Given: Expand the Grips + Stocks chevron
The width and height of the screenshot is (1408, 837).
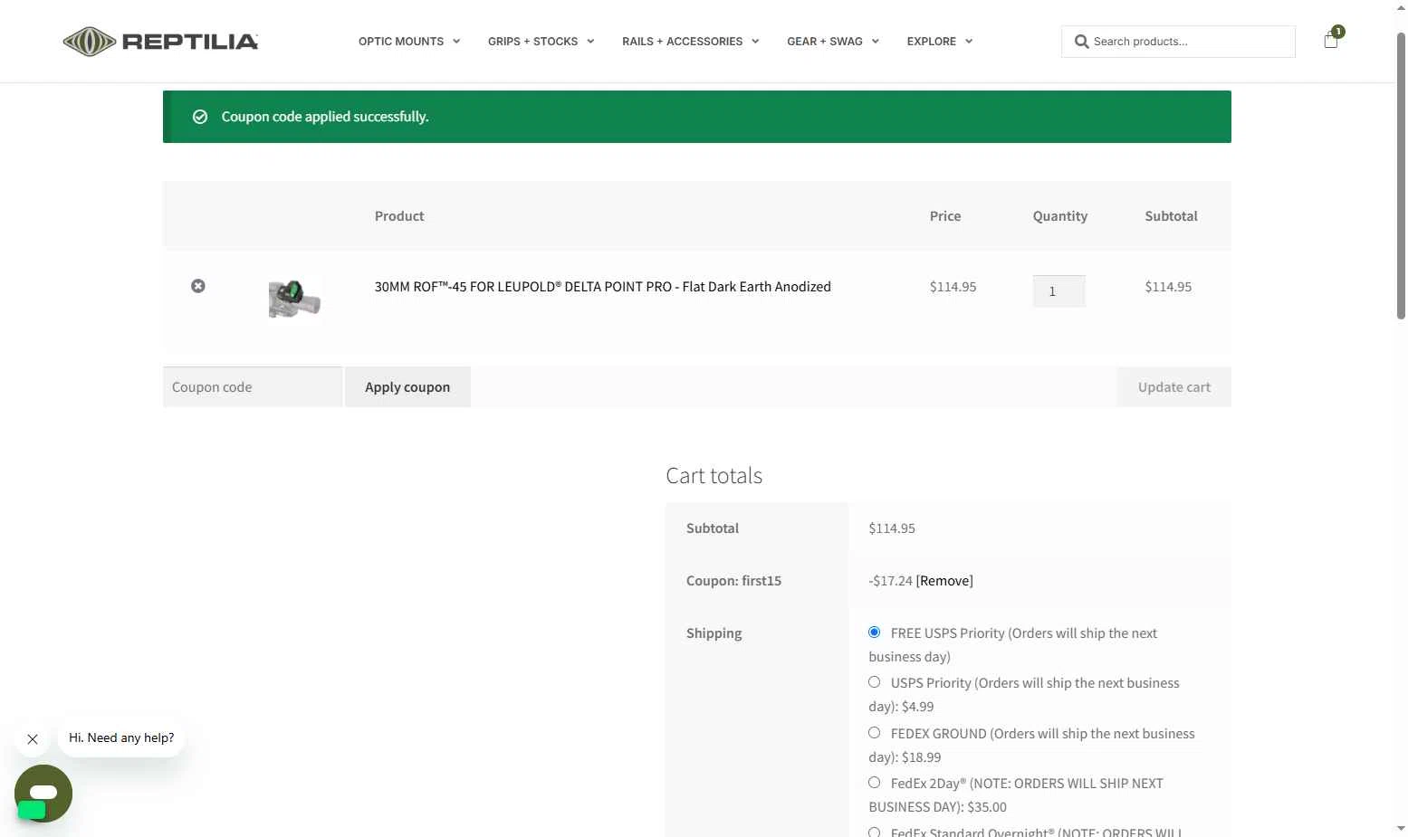Looking at the screenshot, I should [590, 42].
